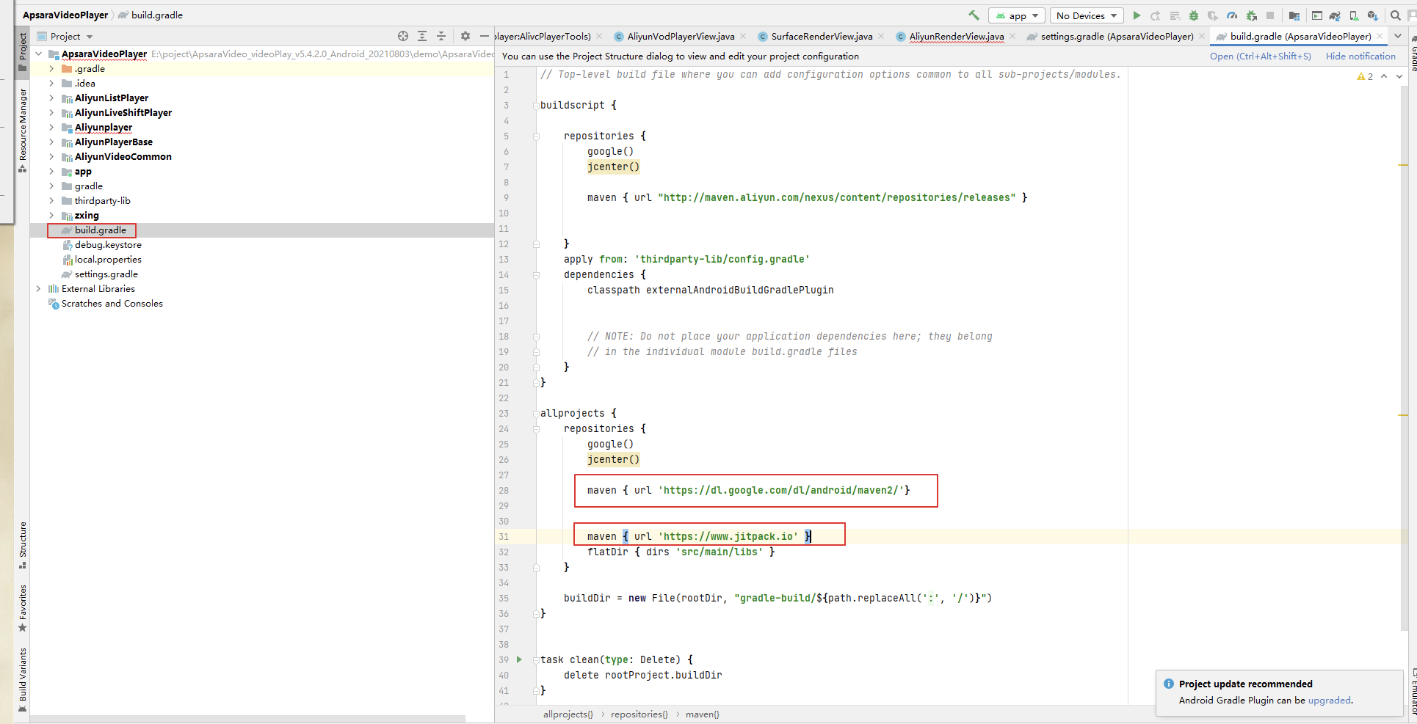Image resolution: width=1417 pixels, height=724 pixels.
Task: Close the settings.gradle editor tab
Action: tap(1202, 36)
